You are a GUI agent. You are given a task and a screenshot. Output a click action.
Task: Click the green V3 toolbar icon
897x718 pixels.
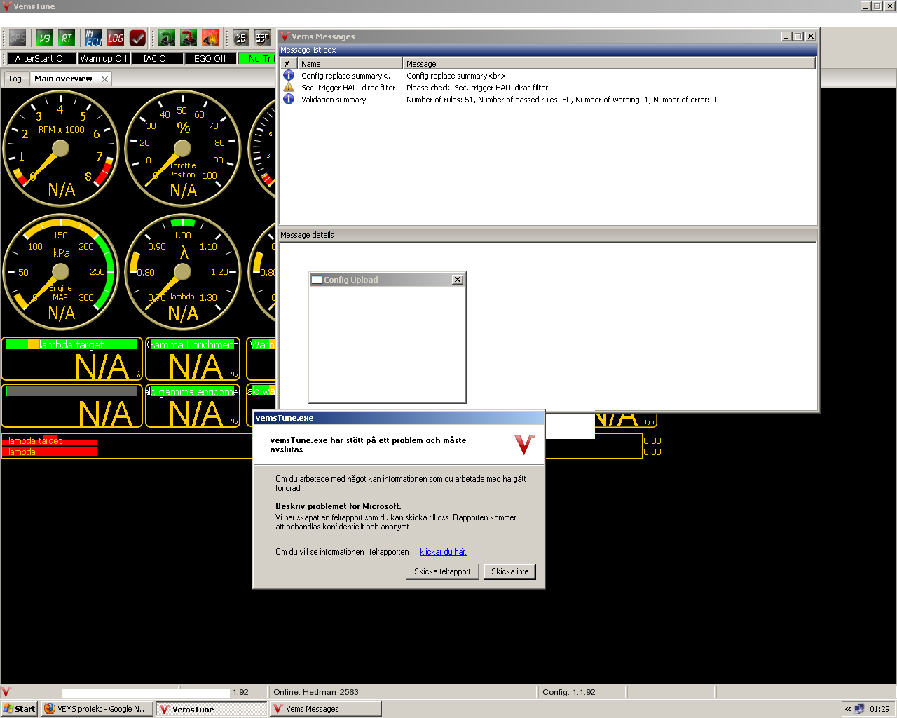pyautogui.click(x=44, y=38)
